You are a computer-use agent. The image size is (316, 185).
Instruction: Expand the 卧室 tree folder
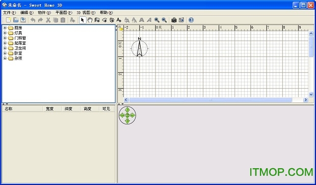point(5,53)
